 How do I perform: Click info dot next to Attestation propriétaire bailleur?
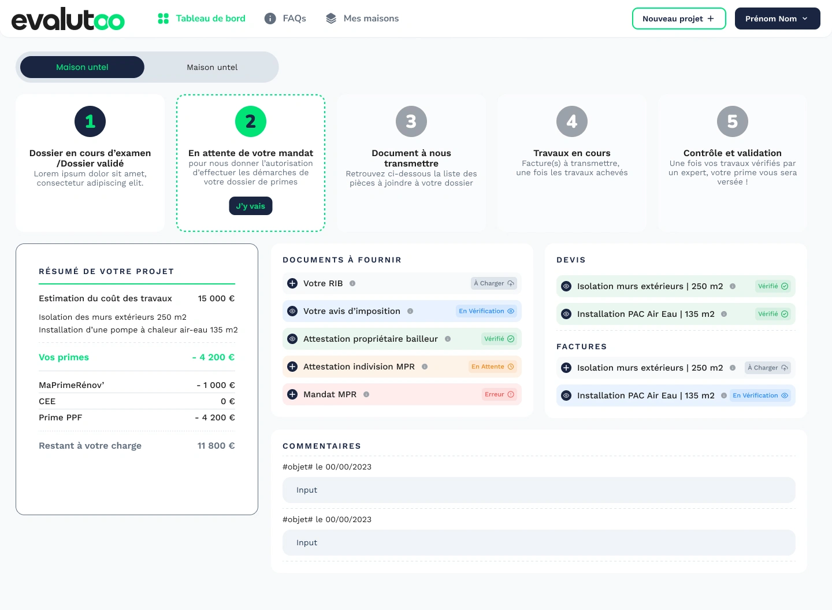click(448, 339)
